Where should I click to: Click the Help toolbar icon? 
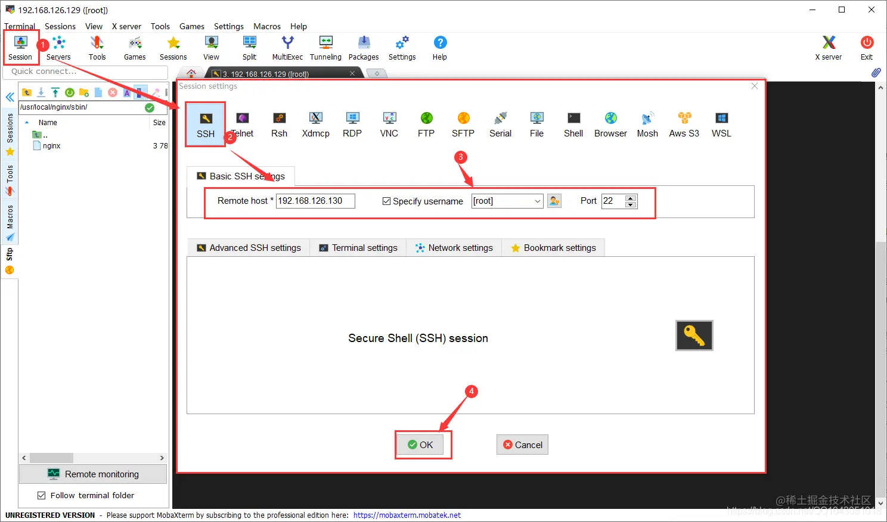[x=440, y=48]
